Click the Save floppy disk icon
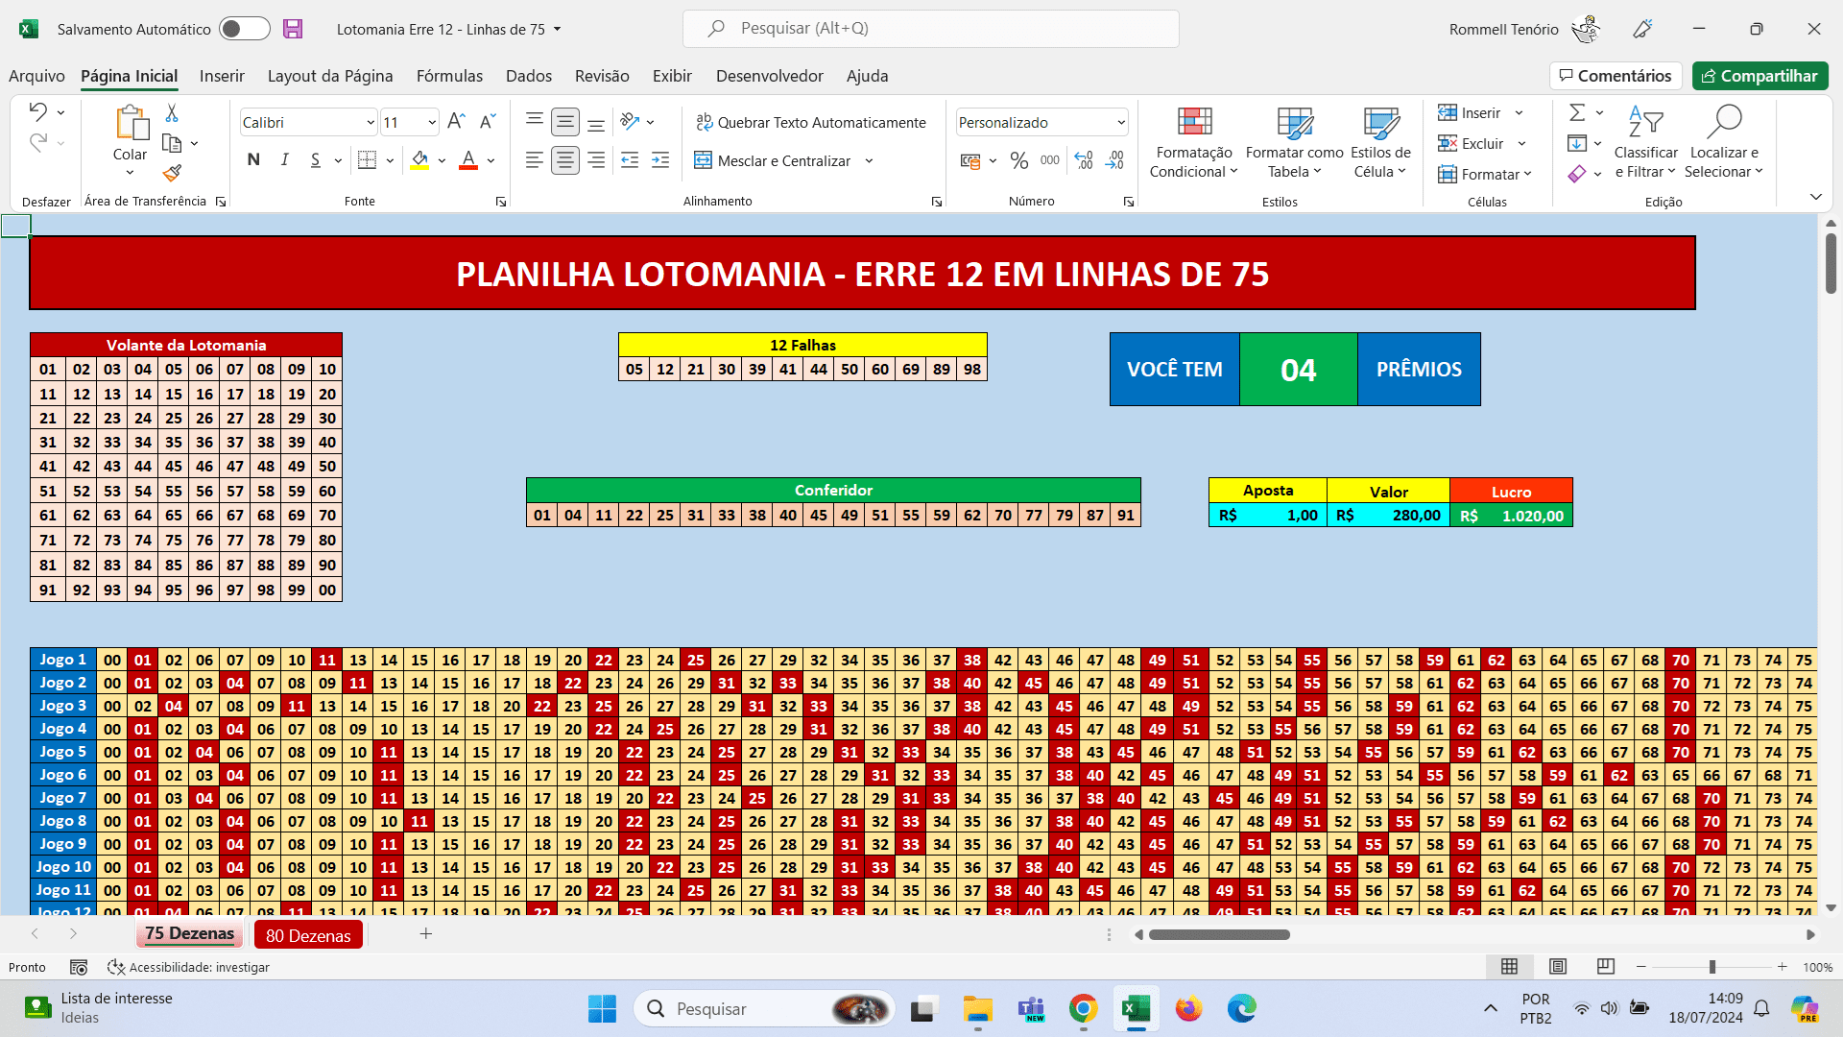This screenshot has height=1037, width=1843. tap(293, 29)
